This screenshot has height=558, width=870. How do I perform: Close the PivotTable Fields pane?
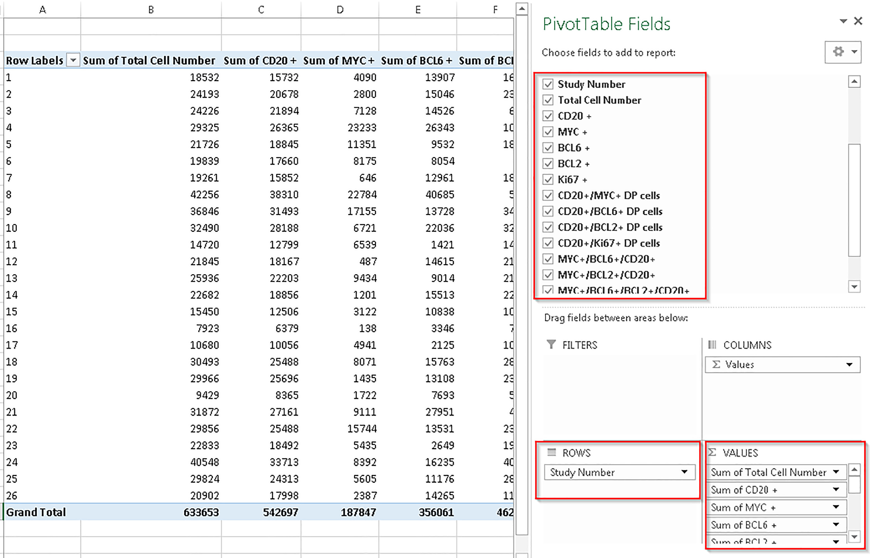pyautogui.click(x=858, y=21)
